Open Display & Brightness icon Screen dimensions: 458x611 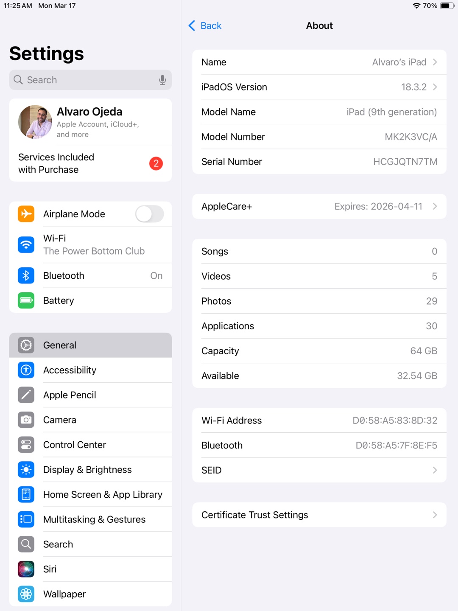tap(26, 470)
